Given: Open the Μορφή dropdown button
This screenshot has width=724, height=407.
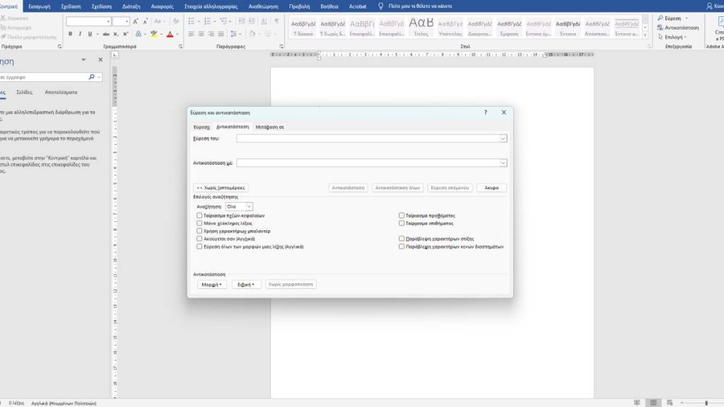Looking at the screenshot, I should (211, 284).
